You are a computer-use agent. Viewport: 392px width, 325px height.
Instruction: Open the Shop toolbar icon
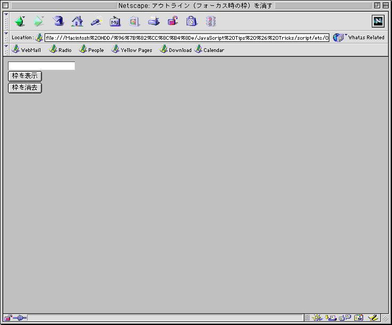point(192,21)
